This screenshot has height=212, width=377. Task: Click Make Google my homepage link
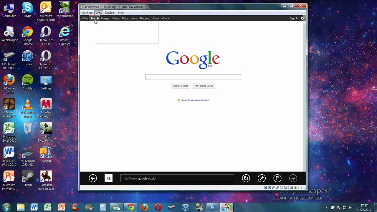click(x=195, y=100)
